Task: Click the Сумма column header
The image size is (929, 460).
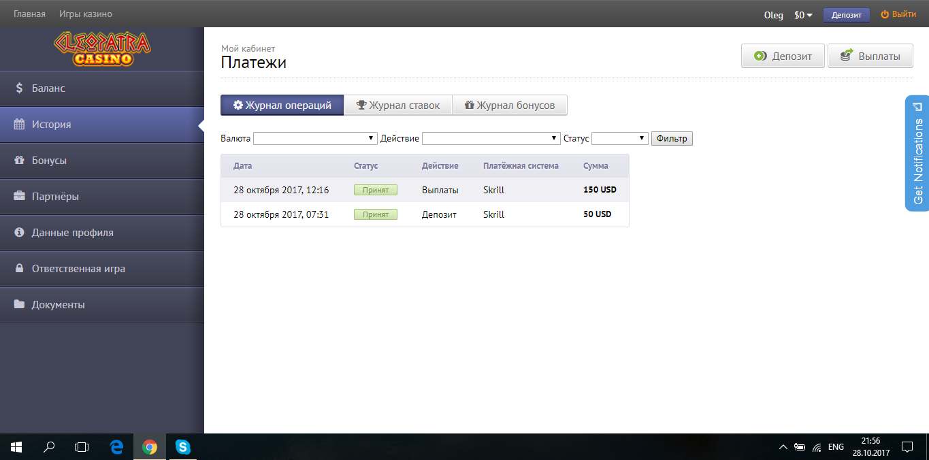Action: click(x=596, y=165)
